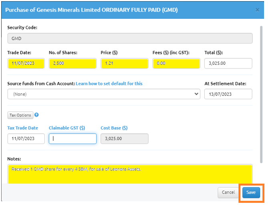
Task: Open the Source funds Cash Account dropdown
Action: pyautogui.click(x=104, y=94)
